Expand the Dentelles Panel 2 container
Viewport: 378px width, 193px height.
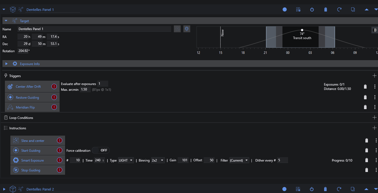tap(4, 189)
